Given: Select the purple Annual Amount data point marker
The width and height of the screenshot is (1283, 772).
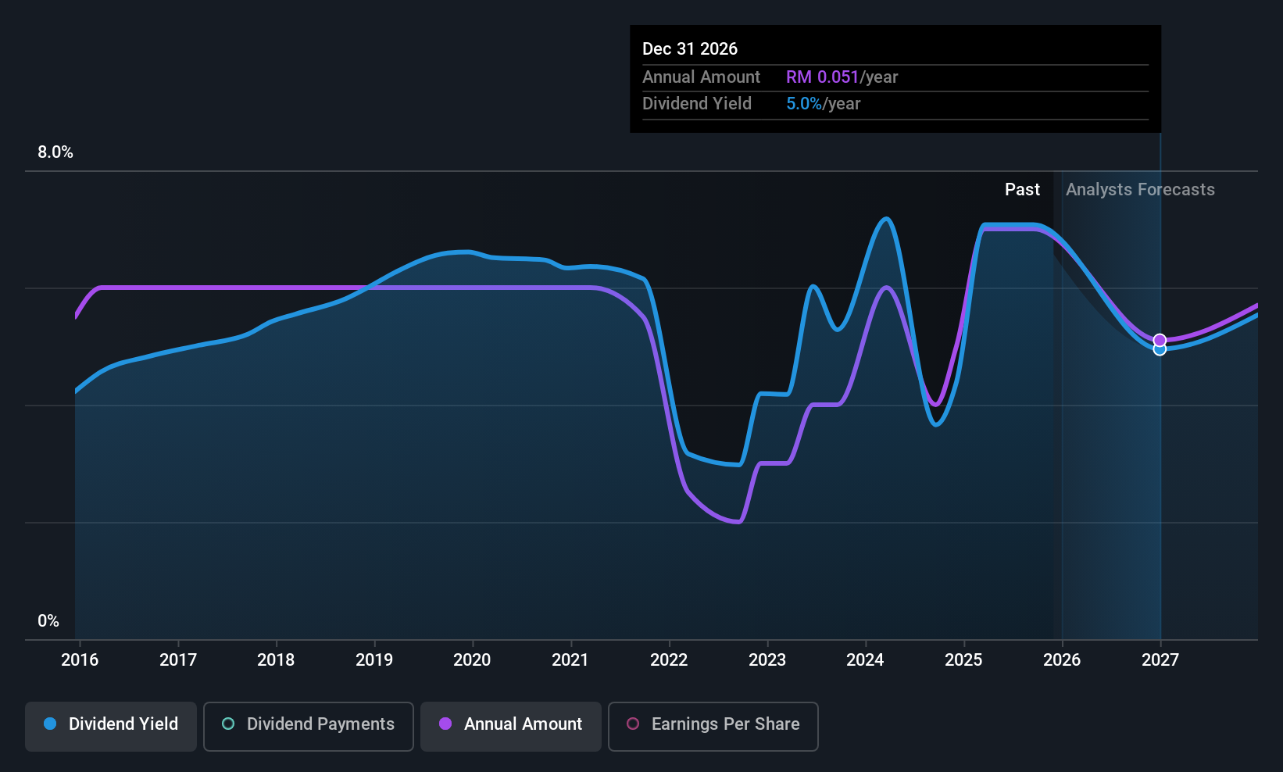Looking at the screenshot, I should pos(1160,340).
